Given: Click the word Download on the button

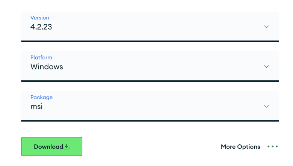Looking at the screenshot, I should (x=48, y=147).
